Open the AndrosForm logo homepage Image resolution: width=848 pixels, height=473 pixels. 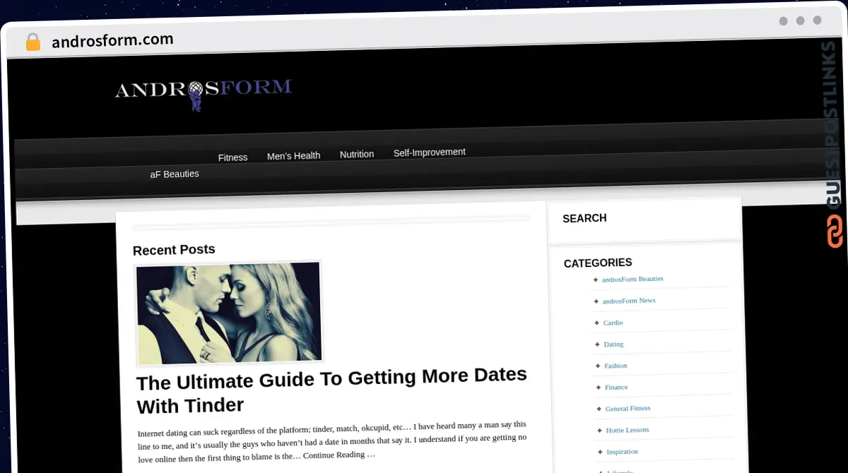coord(204,94)
